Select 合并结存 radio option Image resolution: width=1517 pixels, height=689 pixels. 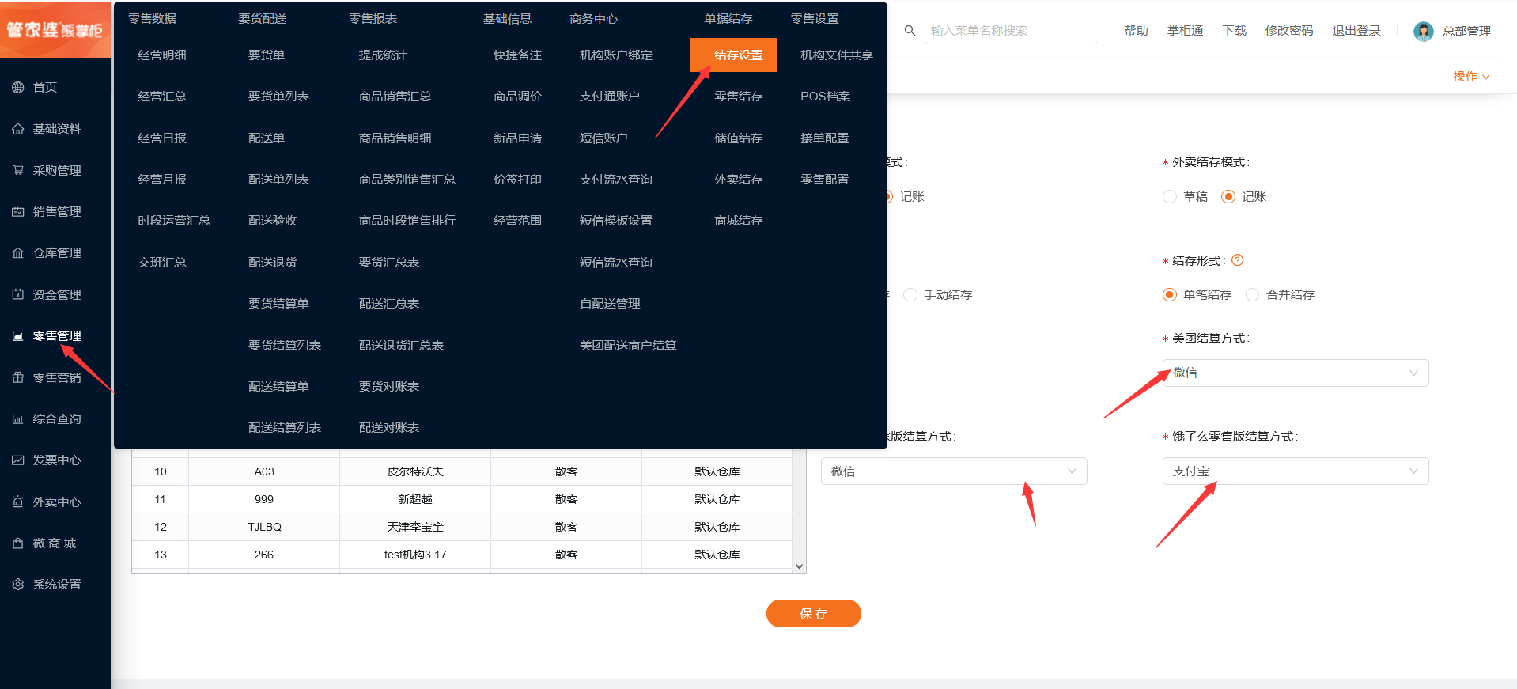click(1252, 294)
